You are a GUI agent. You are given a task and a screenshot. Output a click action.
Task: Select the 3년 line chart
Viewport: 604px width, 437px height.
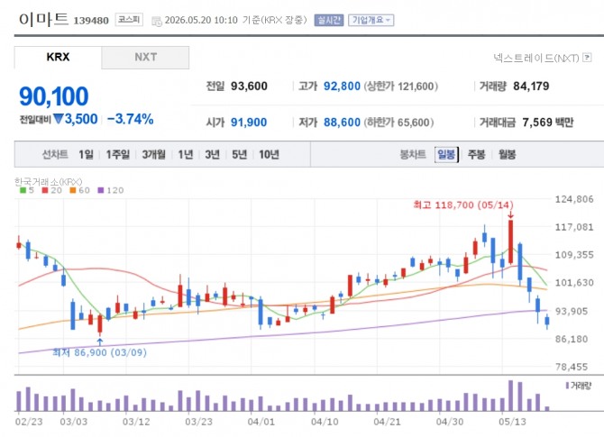point(212,155)
